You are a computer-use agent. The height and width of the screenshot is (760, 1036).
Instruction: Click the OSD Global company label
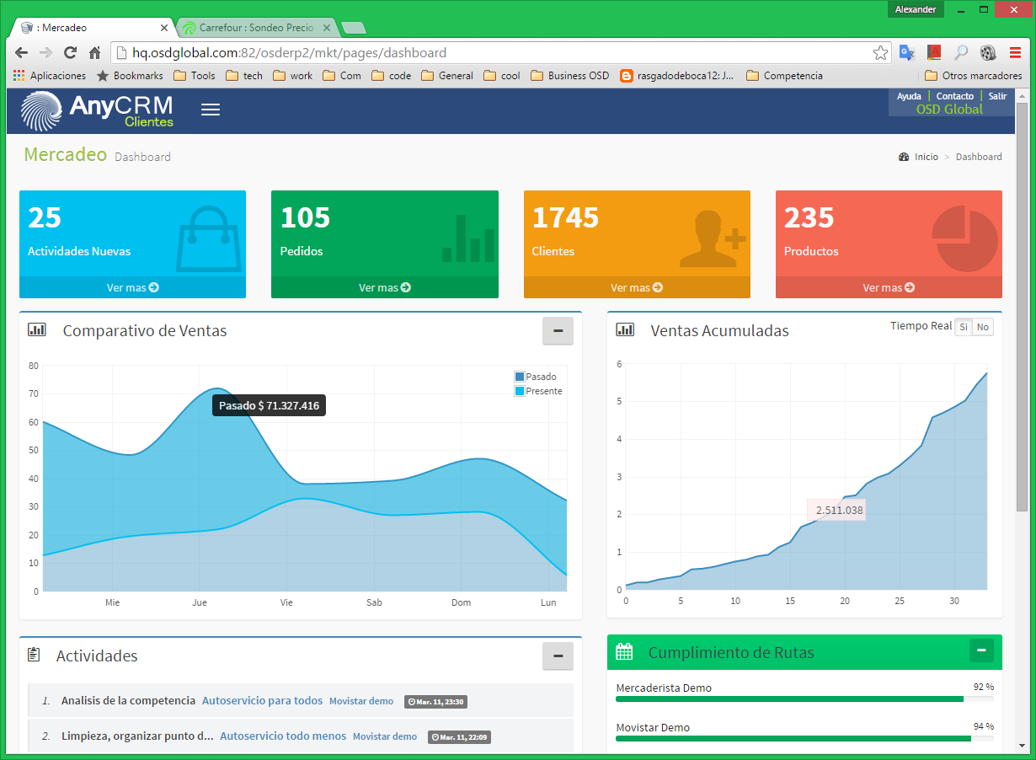(949, 109)
